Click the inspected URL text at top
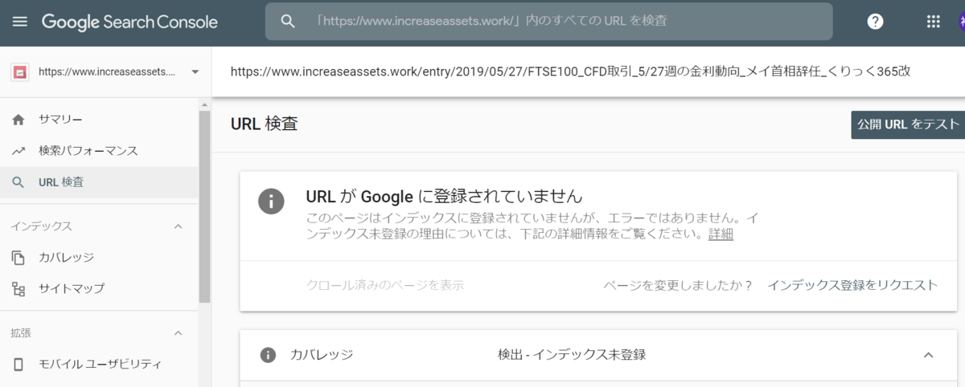 (x=570, y=71)
